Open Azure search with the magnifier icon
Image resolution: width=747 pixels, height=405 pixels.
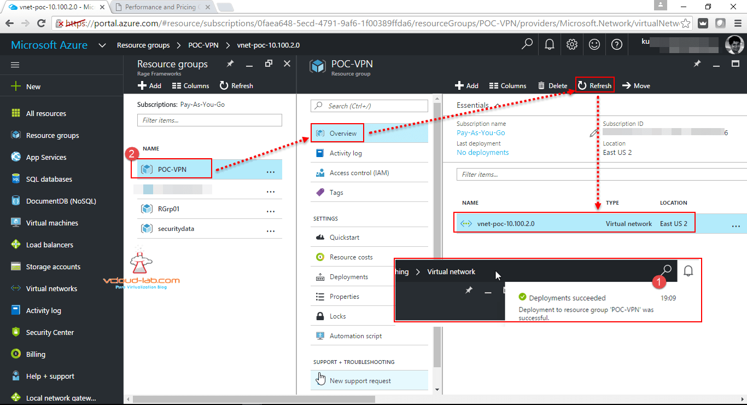coord(527,44)
